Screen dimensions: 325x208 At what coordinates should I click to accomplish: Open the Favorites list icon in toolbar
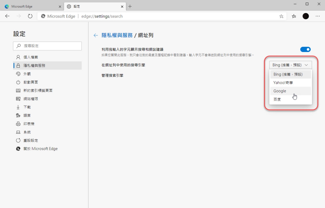294,16
